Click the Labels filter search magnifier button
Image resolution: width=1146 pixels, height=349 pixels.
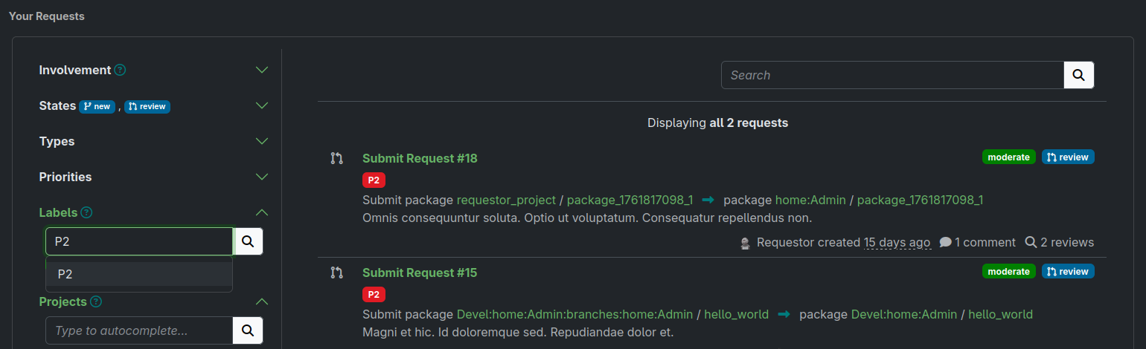pyautogui.click(x=249, y=241)
